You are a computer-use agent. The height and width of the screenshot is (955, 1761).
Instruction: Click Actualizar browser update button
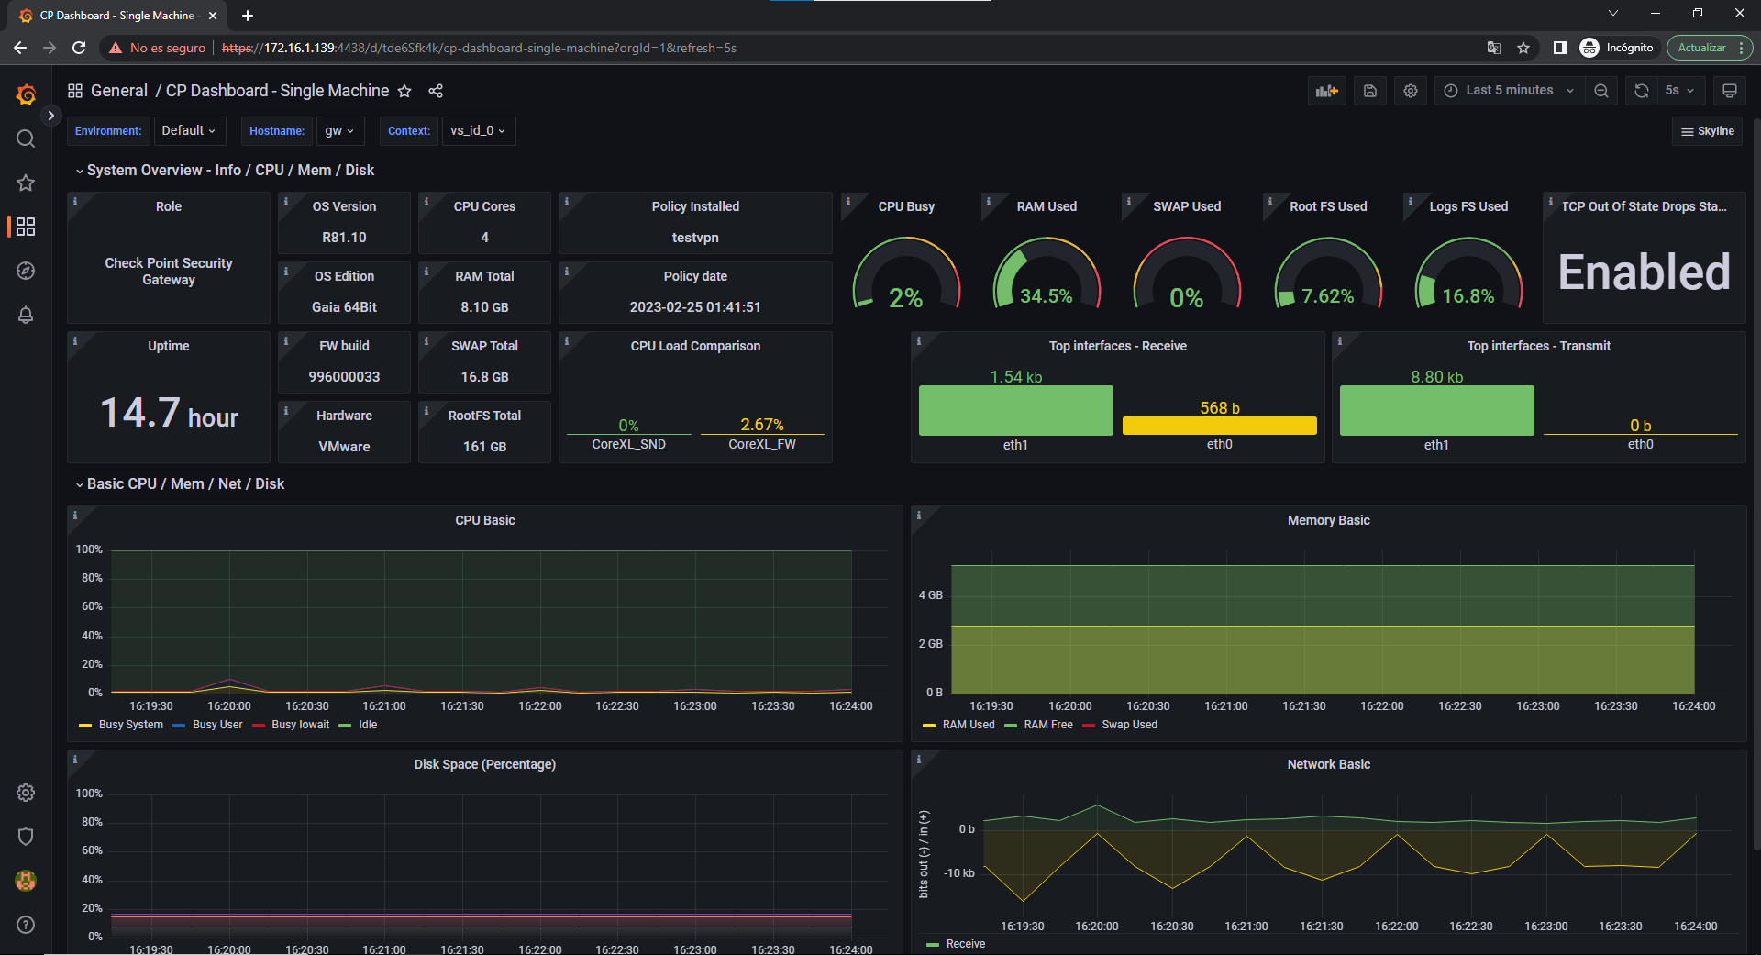[x=1710, y=48]
